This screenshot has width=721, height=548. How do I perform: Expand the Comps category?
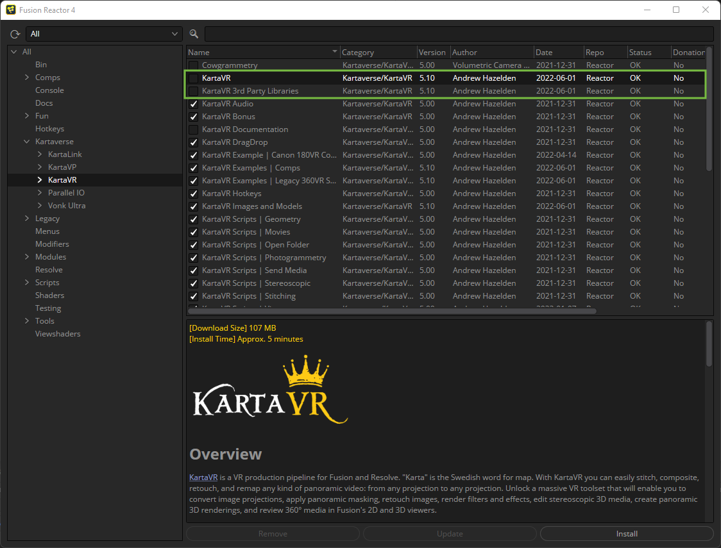[27, 78]
